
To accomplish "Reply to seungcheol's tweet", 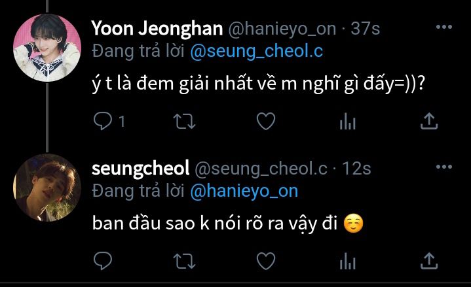I will tap(103, 261).
